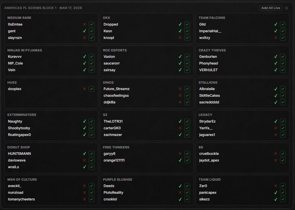Toggle the checkbox for Vaxlon
295x210 pixels.
pyautogui.click(x=187, y=57)
